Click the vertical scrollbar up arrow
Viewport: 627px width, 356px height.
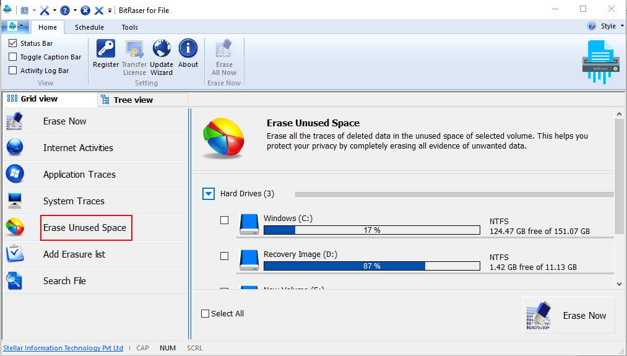(x=619, y=114)
